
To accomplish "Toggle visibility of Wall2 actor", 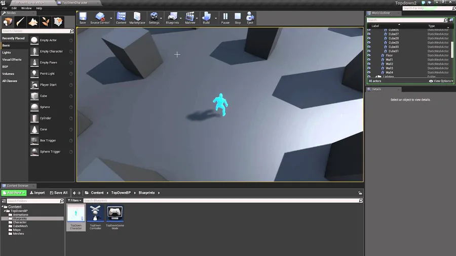I will coord(369,64).
